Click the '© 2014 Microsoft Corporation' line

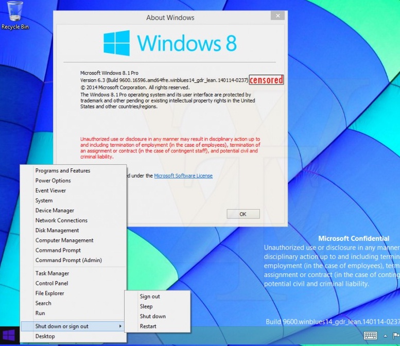pos(135,88)
